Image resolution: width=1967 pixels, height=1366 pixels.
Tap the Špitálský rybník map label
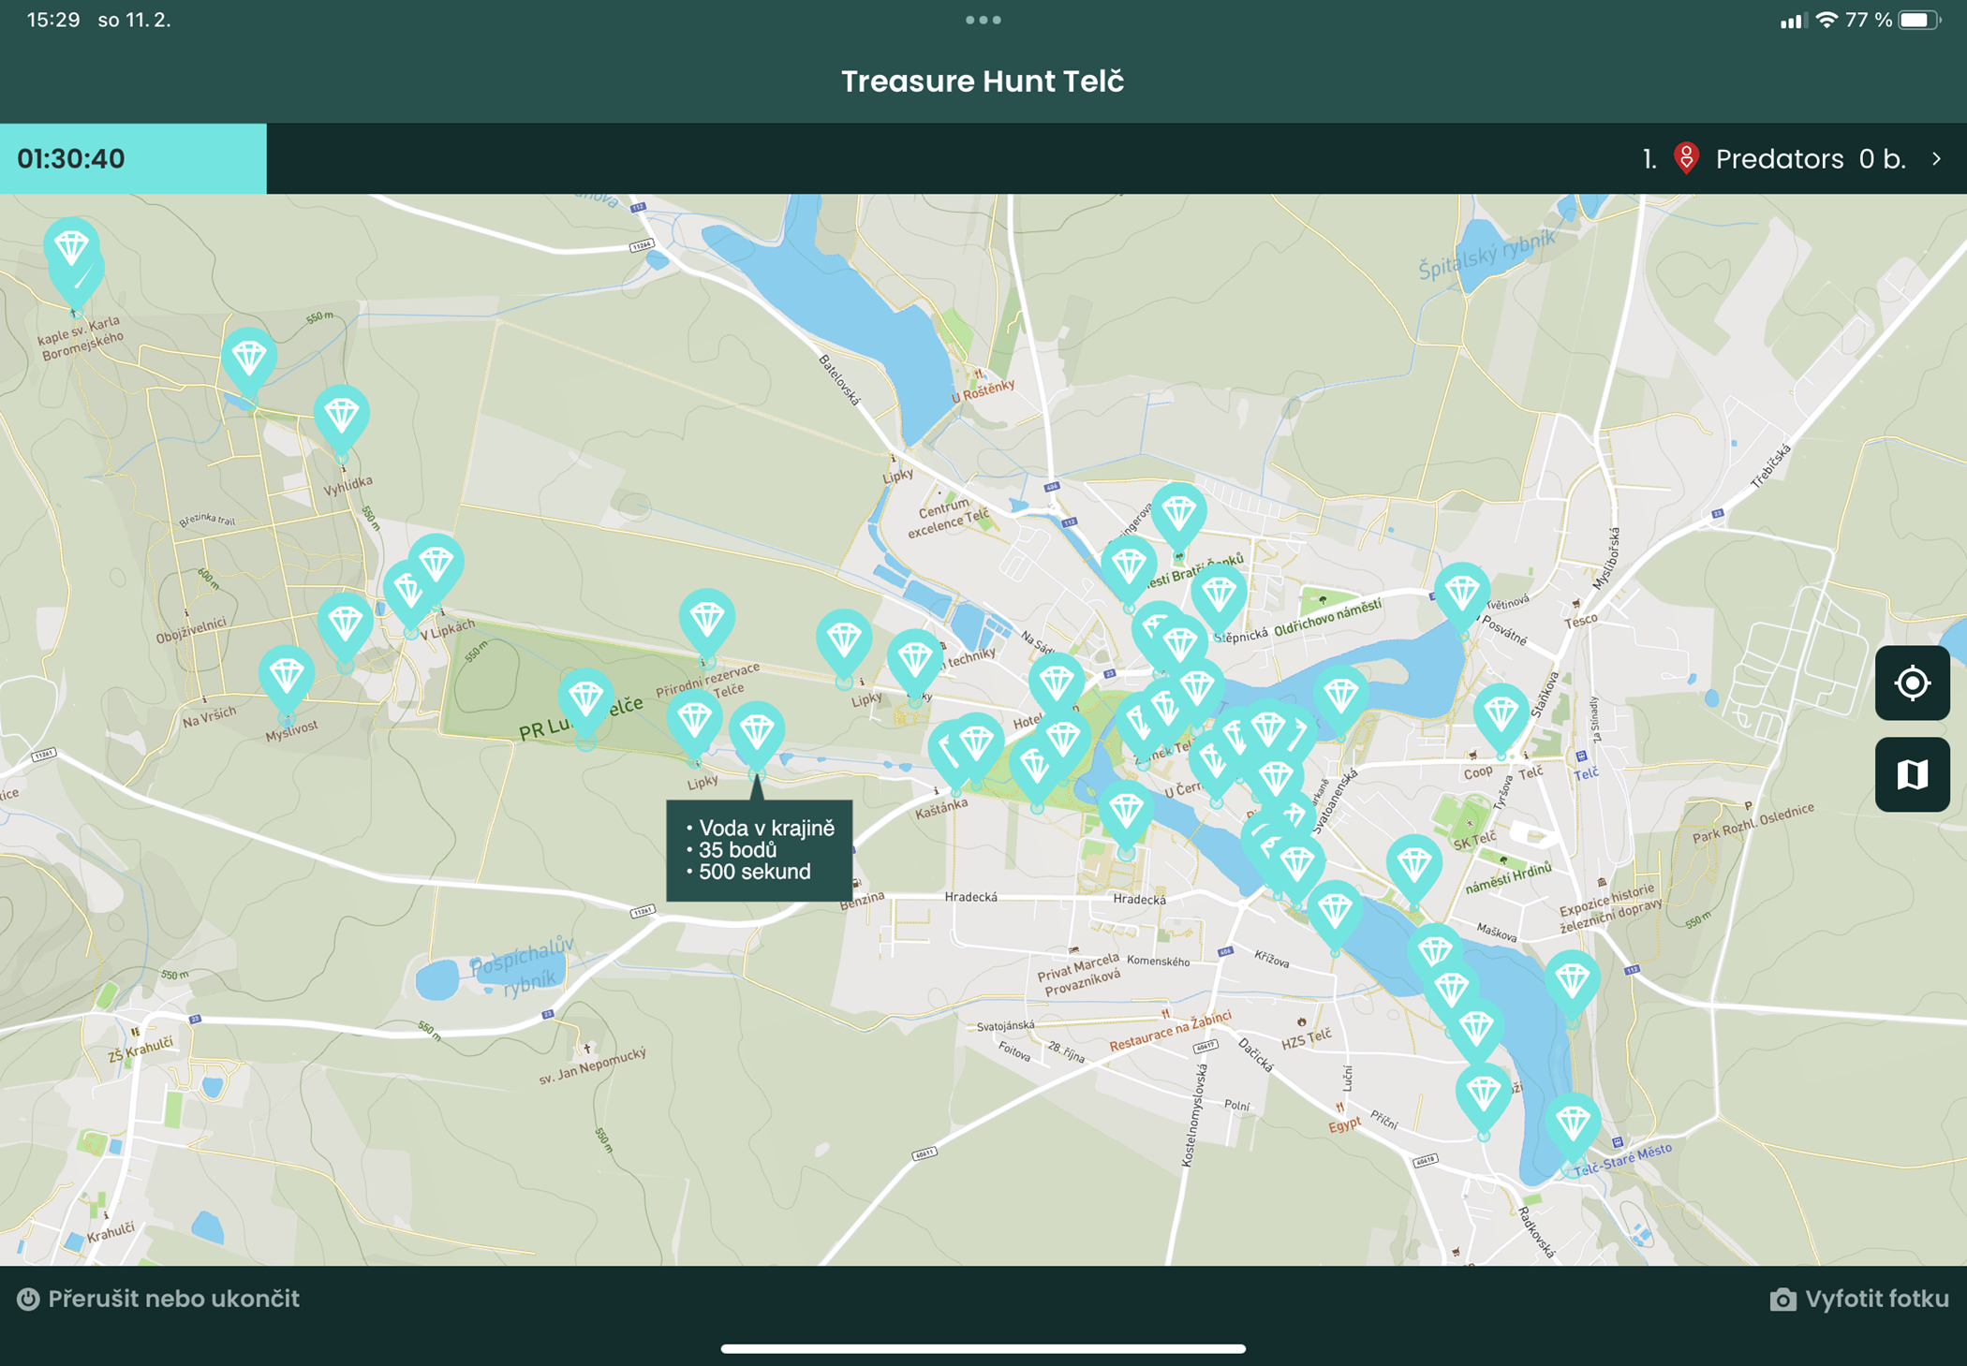[x=1486, y=254]
